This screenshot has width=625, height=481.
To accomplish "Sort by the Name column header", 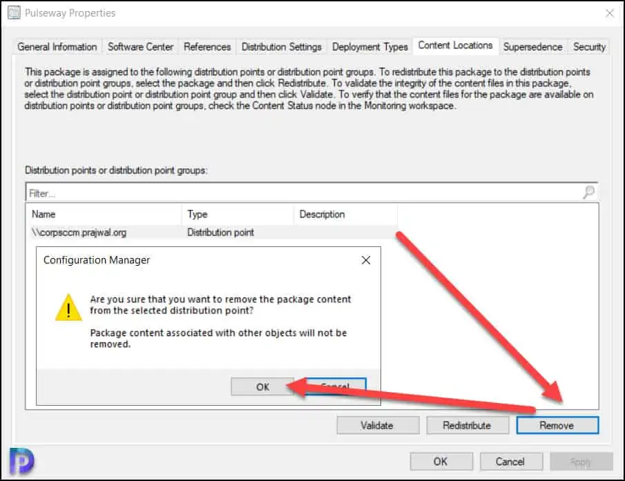I will pos(104,214).
